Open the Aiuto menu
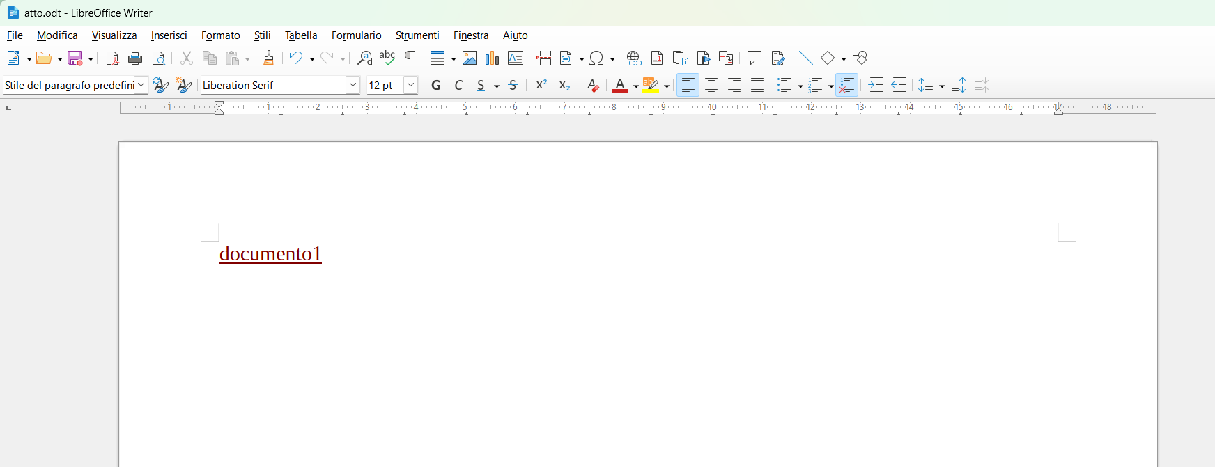The height and width of the screenshot is (467, 1215). [x=516, y=35]
